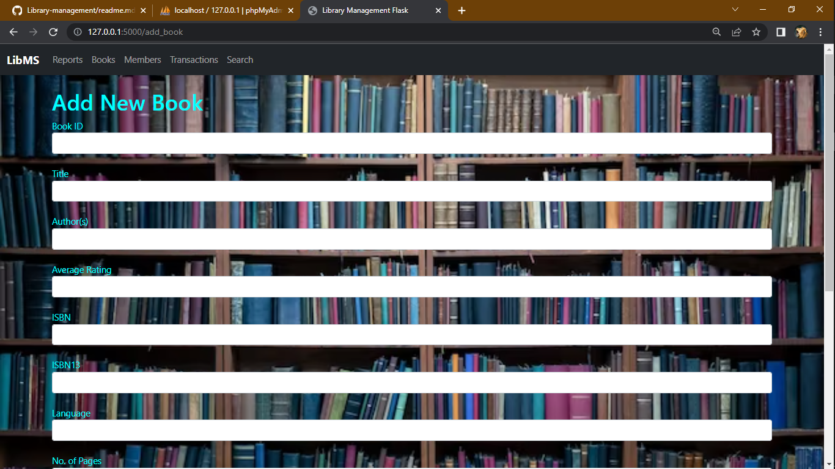Click the browser profile avatar icon
835x469 pixels.
801,32
